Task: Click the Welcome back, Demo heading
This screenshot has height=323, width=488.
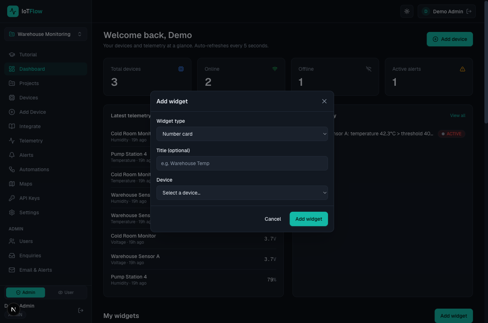Action: tap(147, 35)
